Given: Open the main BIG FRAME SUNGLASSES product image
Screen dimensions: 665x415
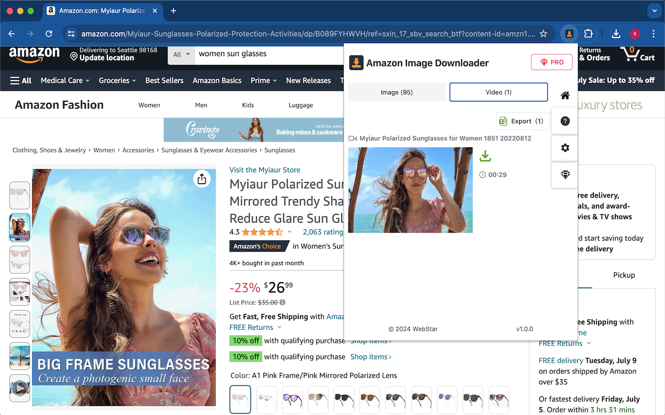Looking at the screenshot, I should tap(124, 287).
